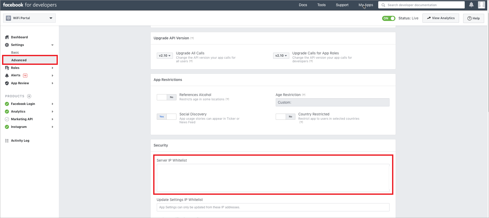
Task: Click the Activity Log list icon
Action: pos(7,141)
